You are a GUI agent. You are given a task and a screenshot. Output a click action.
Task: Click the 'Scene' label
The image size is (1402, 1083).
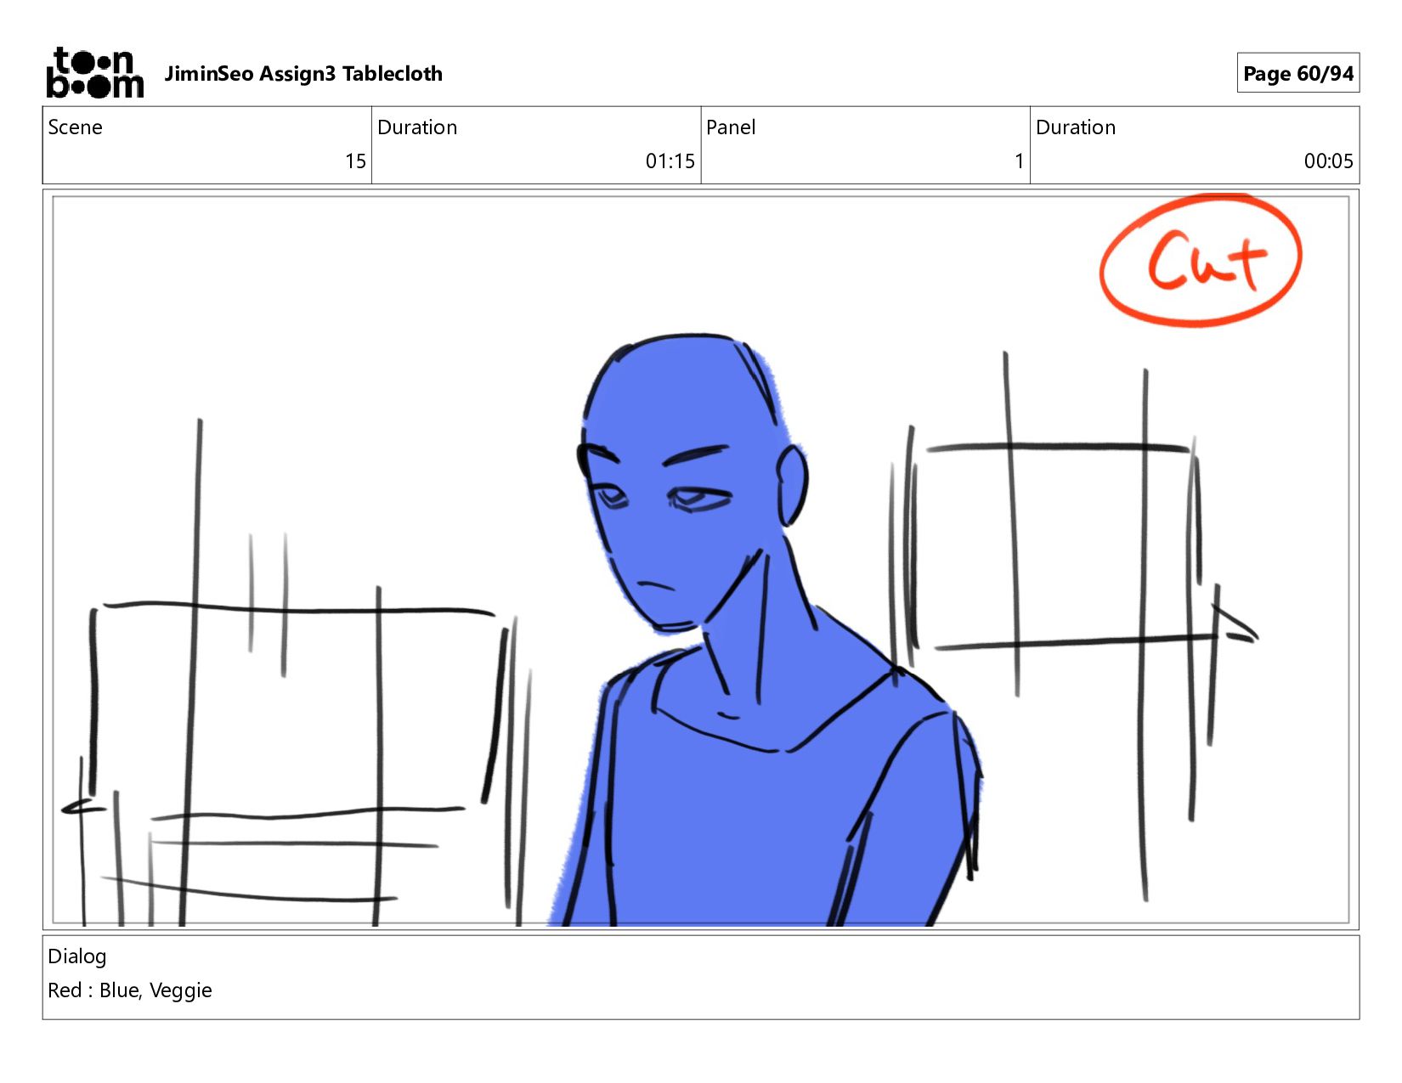[x=76, y=127]
